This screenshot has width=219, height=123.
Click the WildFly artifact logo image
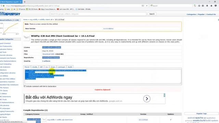coord(26,38)
